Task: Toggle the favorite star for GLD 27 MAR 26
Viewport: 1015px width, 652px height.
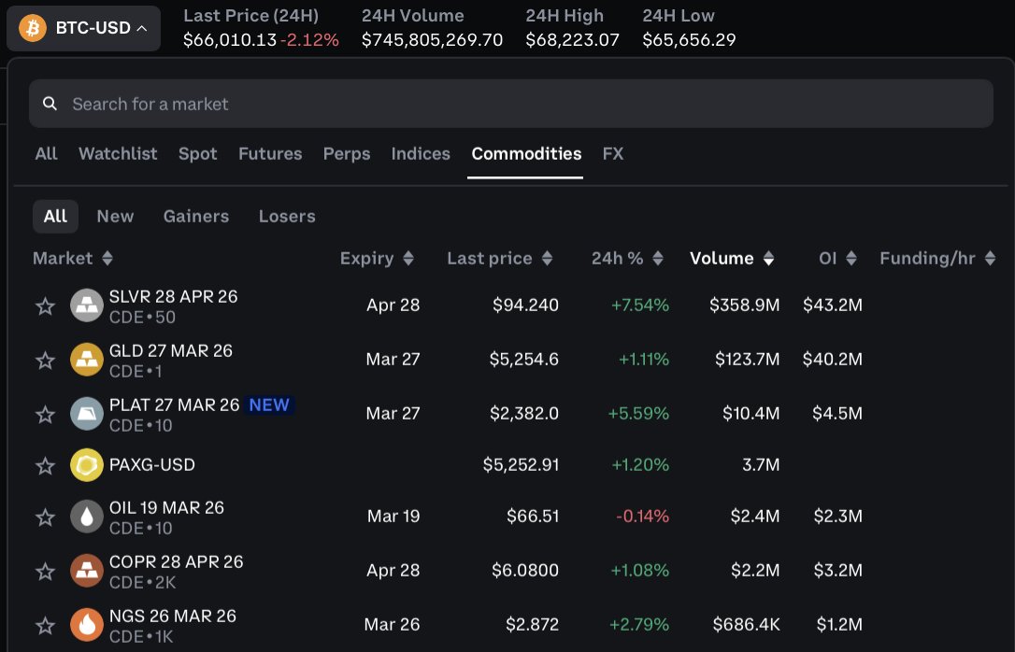Action: [x=45, y=360]
